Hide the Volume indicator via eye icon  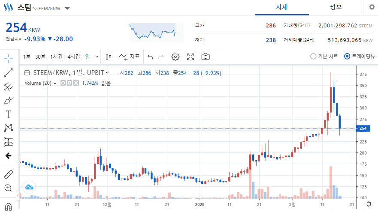[x=63, y=83]
